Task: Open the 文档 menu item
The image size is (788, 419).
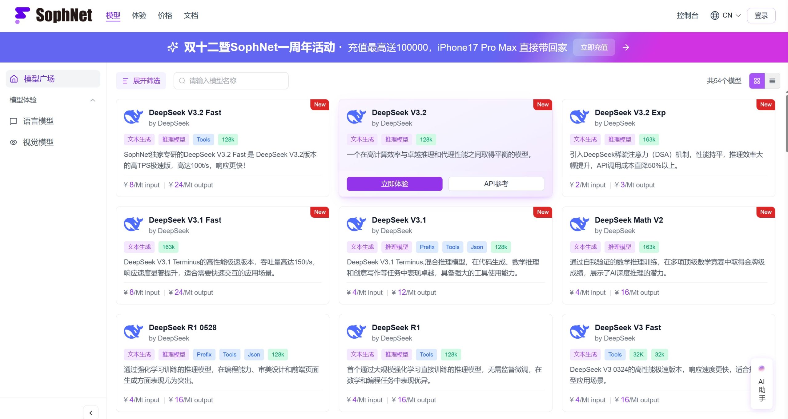Action: pyautogui.click(x=191, y=15)
